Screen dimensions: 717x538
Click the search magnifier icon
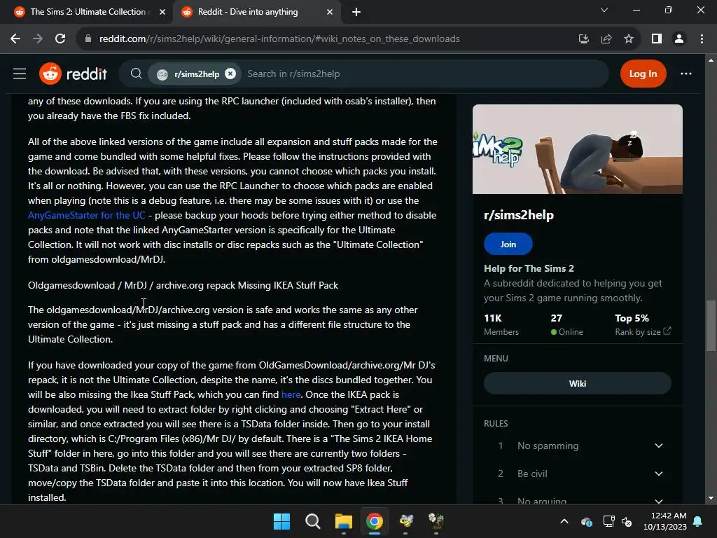tap(136, 74)
